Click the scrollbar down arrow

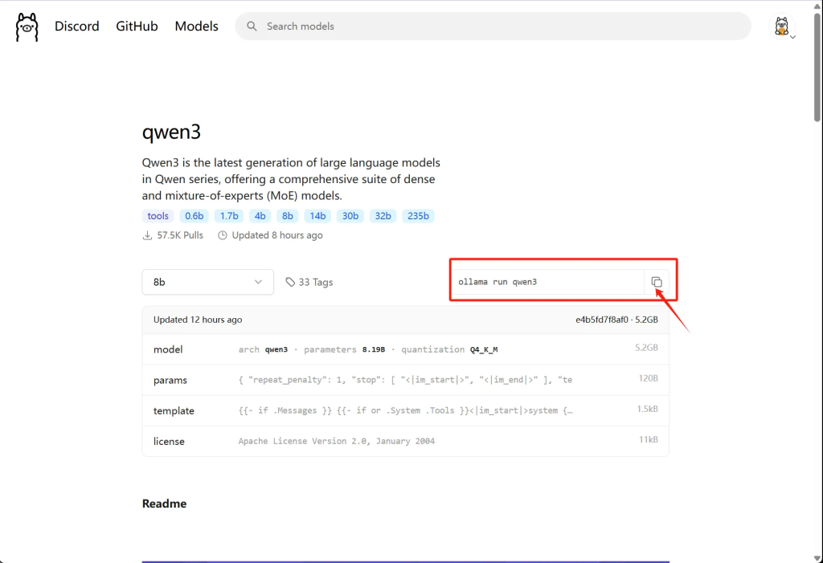pos(817,558)
